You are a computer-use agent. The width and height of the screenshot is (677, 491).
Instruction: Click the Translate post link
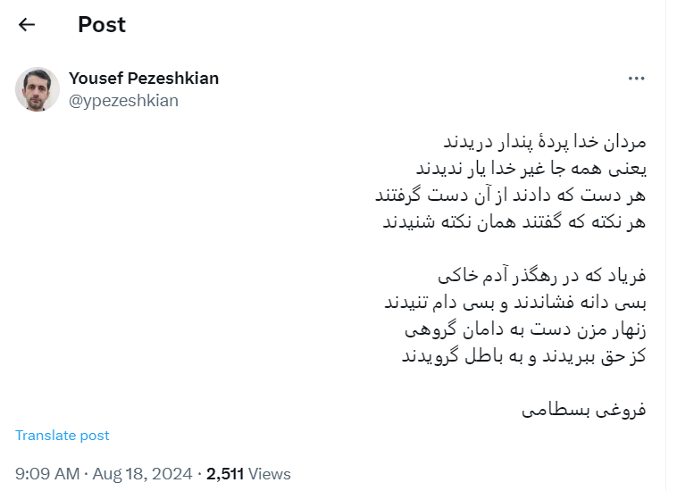coord(63,436)
